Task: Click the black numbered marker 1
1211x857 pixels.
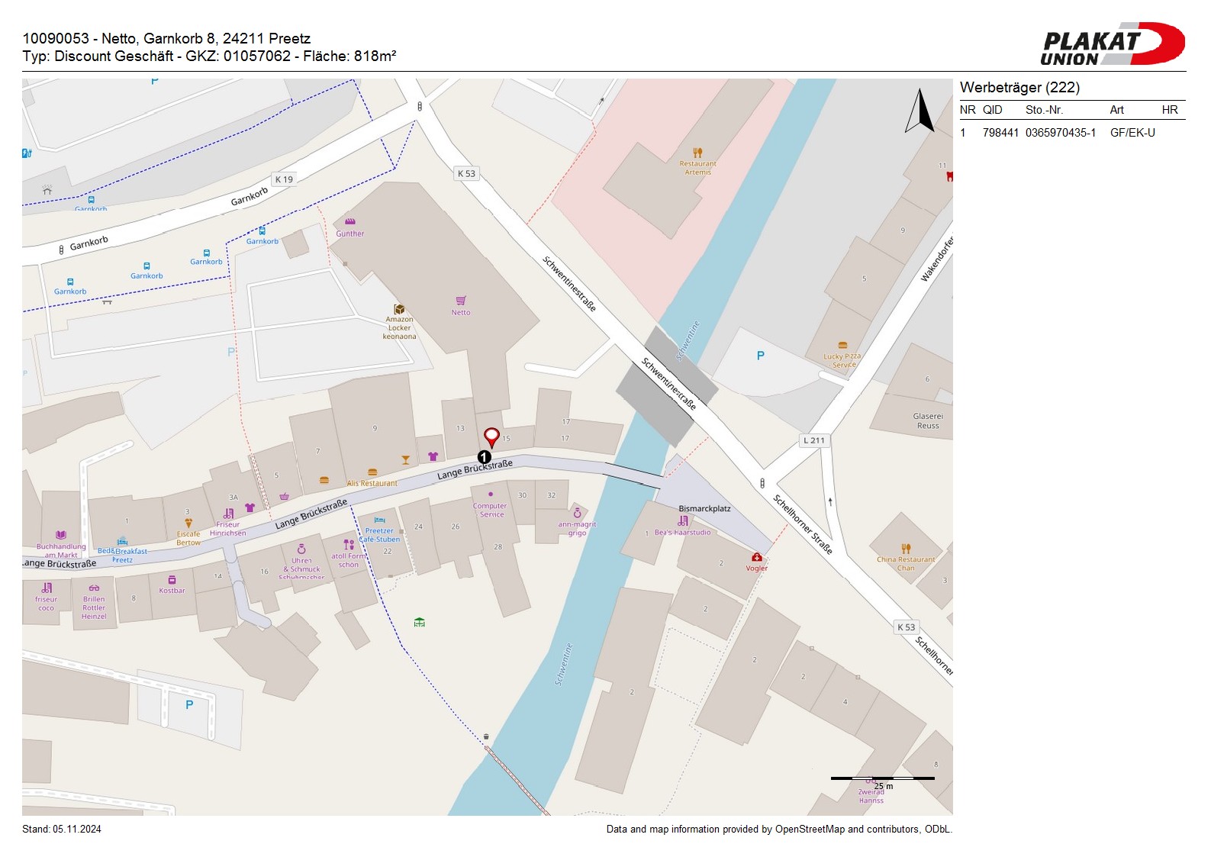Action: pyautogui.click(x=484, y=457)
